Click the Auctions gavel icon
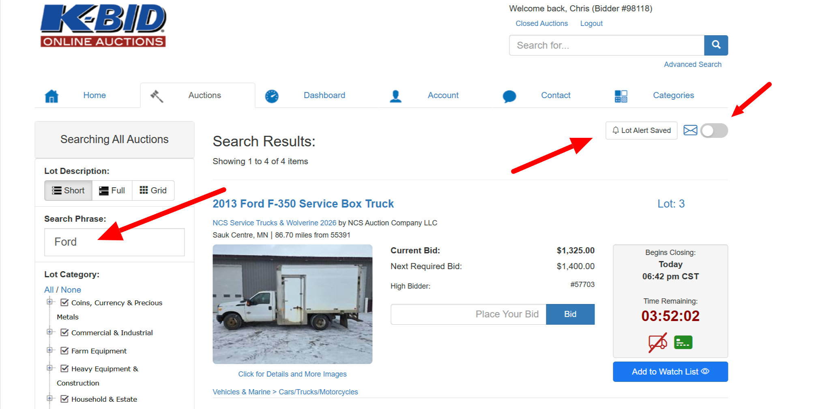The width and height of the screenshot is (818, 409). point(157,96)
